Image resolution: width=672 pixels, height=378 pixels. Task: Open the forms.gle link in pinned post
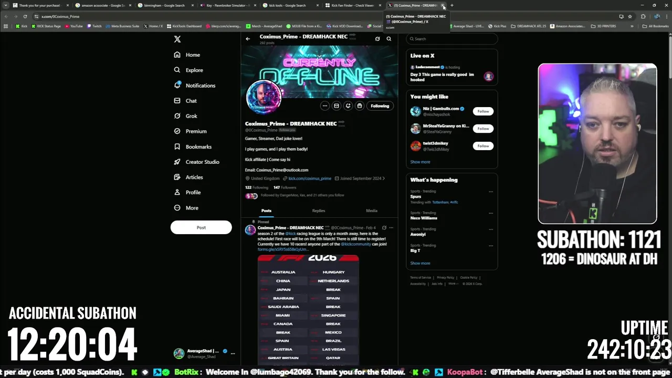(x=283, y=249)
